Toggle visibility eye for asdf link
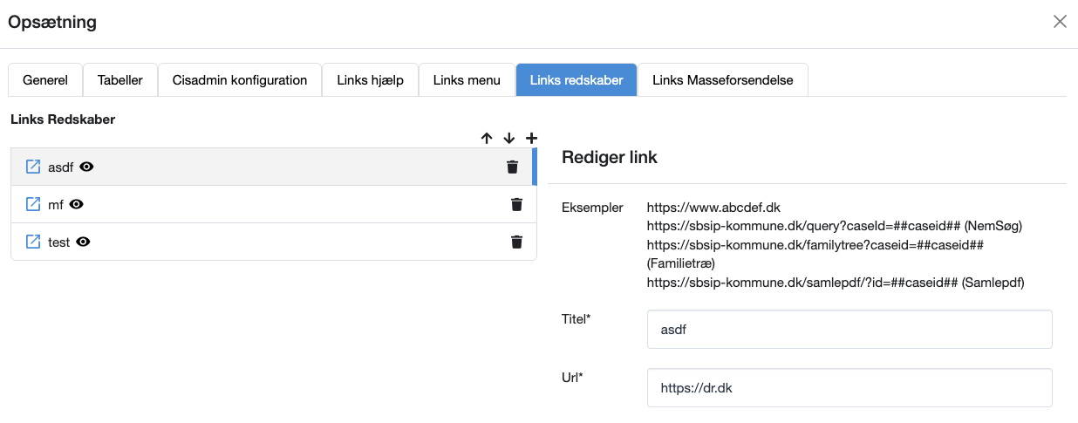Image resolution: width=1078 pixels, height=423 pixels. coord(86,167)
